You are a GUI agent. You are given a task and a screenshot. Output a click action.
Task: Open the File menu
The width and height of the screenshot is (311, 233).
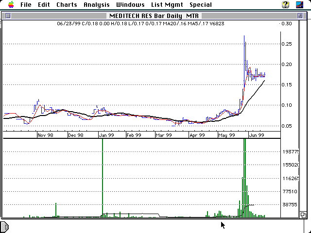tap(26, 4)
